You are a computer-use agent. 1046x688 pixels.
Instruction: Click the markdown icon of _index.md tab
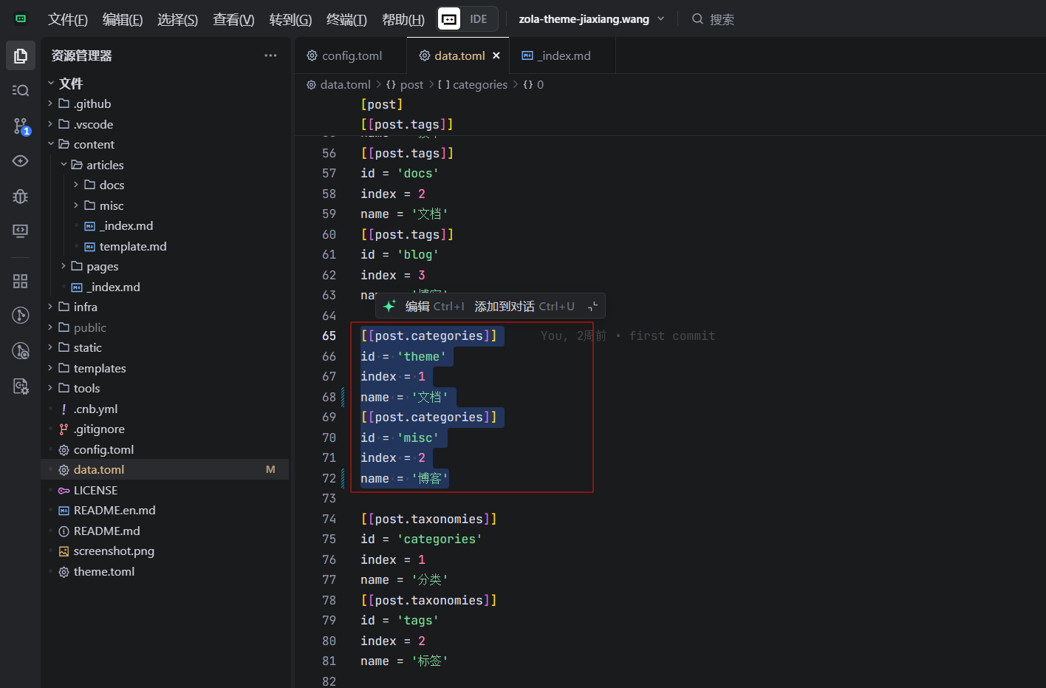click(x=527, y=55)
